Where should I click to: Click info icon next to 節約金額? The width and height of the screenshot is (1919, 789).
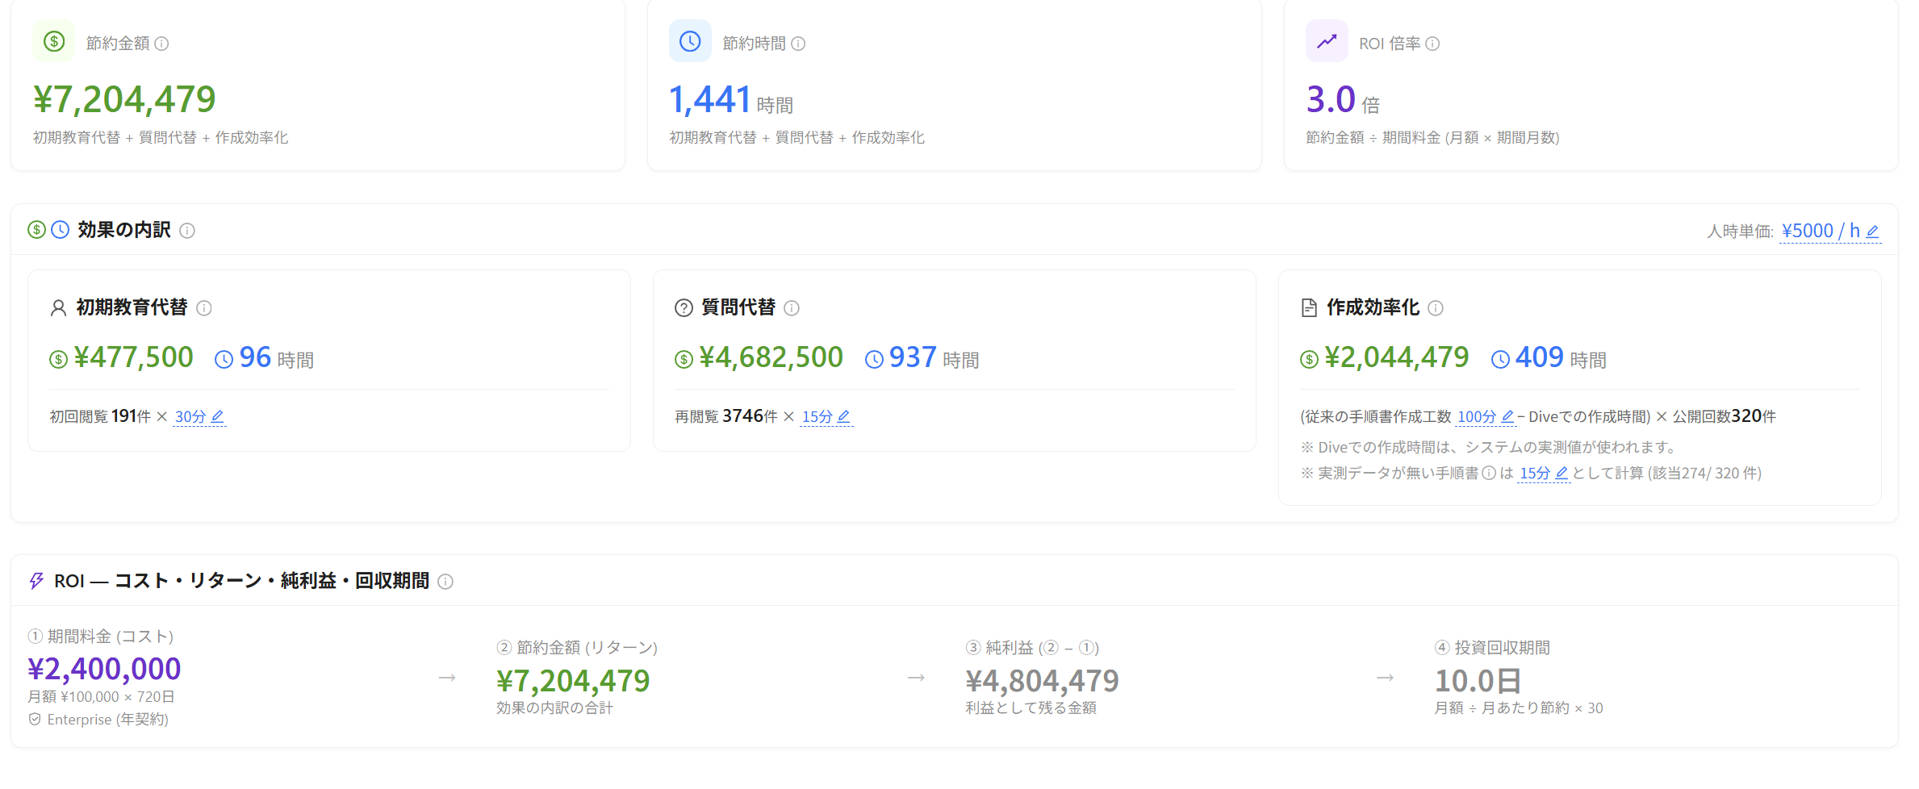click(x=161, y=44)
